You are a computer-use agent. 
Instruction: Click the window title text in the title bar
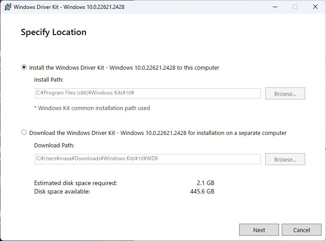[69, 7]
